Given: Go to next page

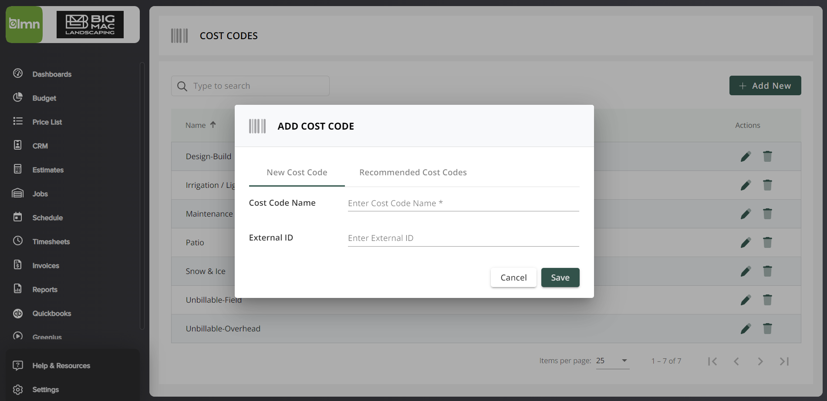Looking at the screenshot, I should point(760,361).
